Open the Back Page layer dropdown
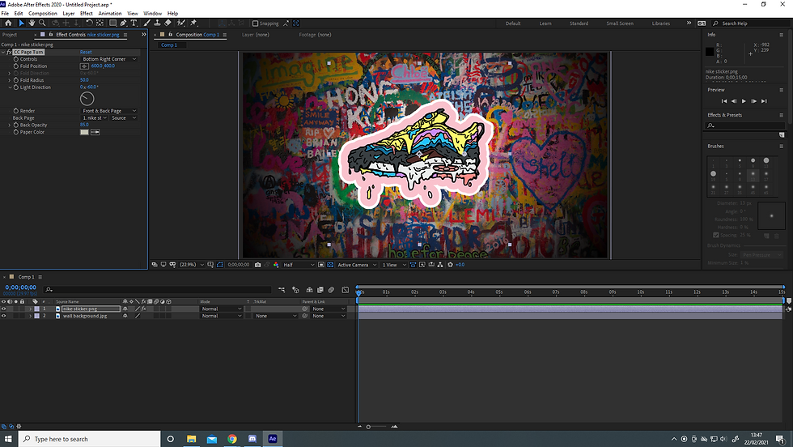This screenshot has width=793, height=447. pyautogui.click(x=95, y=118)
